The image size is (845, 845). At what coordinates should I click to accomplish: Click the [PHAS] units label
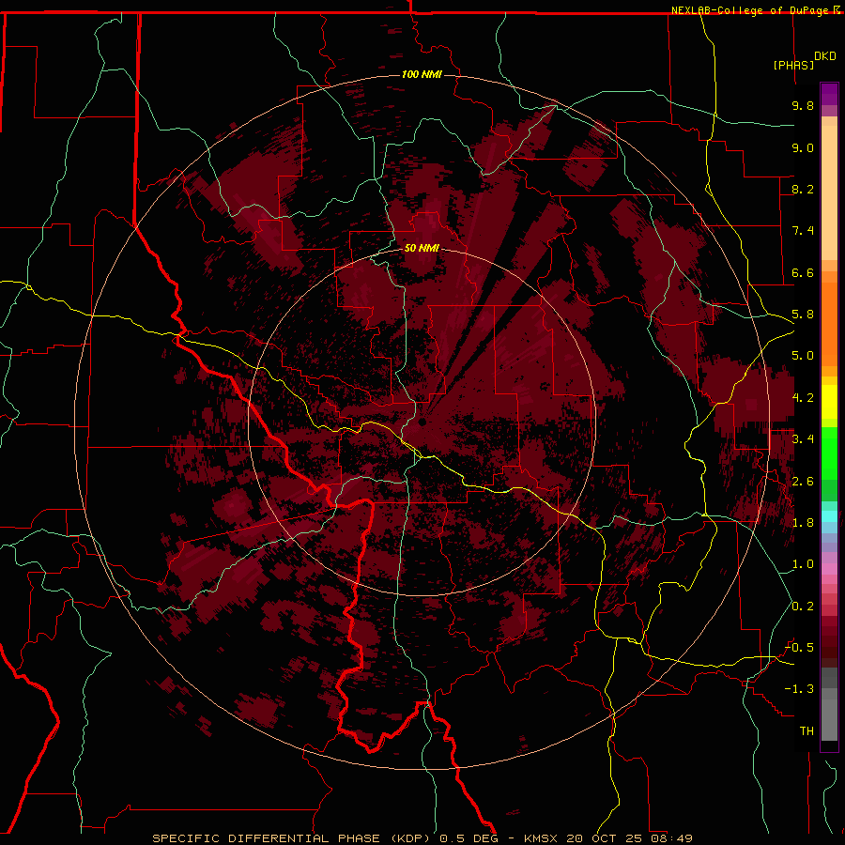pyautogui.click(x=793, y=65)
